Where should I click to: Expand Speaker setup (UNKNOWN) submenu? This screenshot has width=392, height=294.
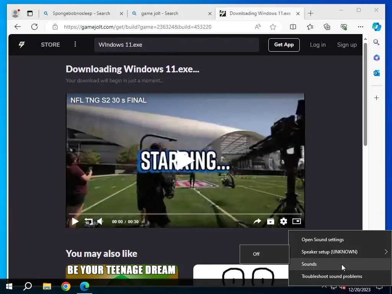pos(340,252)
